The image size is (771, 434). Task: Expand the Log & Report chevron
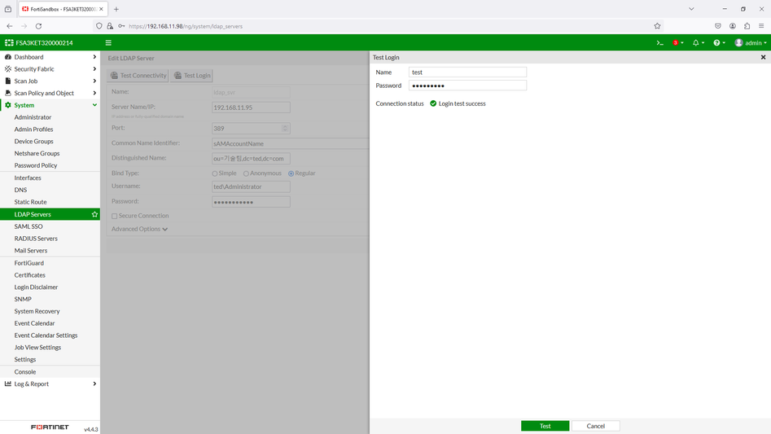point(94,384)
